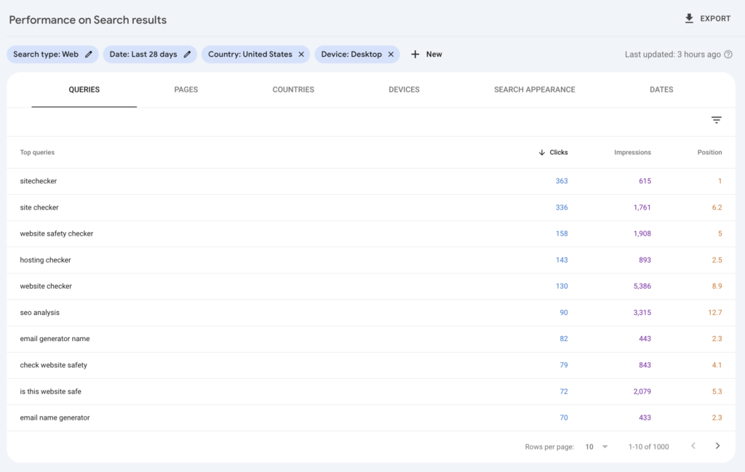Sort by the Position column header
Screen dimensions: 745x472
[709, 153]
